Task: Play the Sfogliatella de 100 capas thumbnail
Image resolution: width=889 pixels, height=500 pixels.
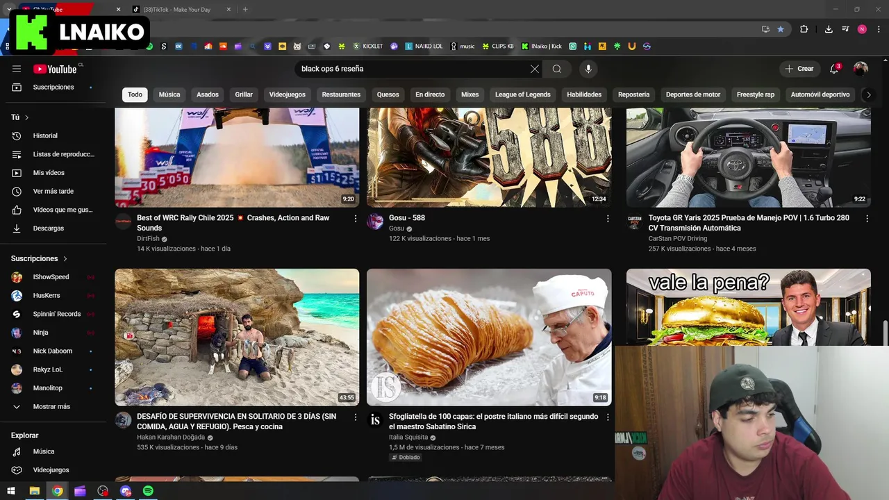Action: pos(489,337)
